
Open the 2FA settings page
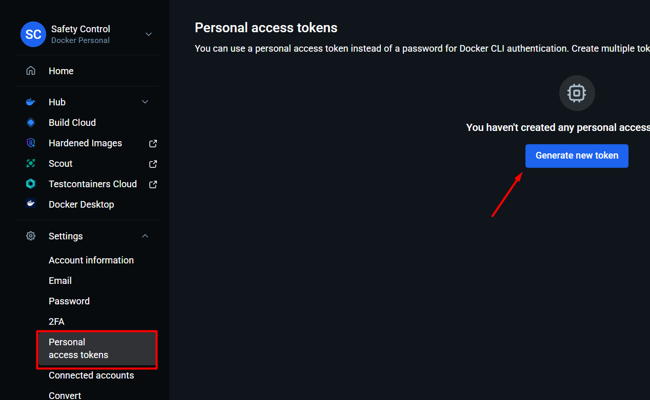coord(56,322)
